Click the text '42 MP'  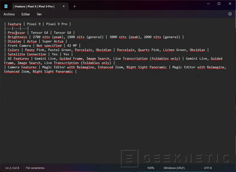(72, 46)
